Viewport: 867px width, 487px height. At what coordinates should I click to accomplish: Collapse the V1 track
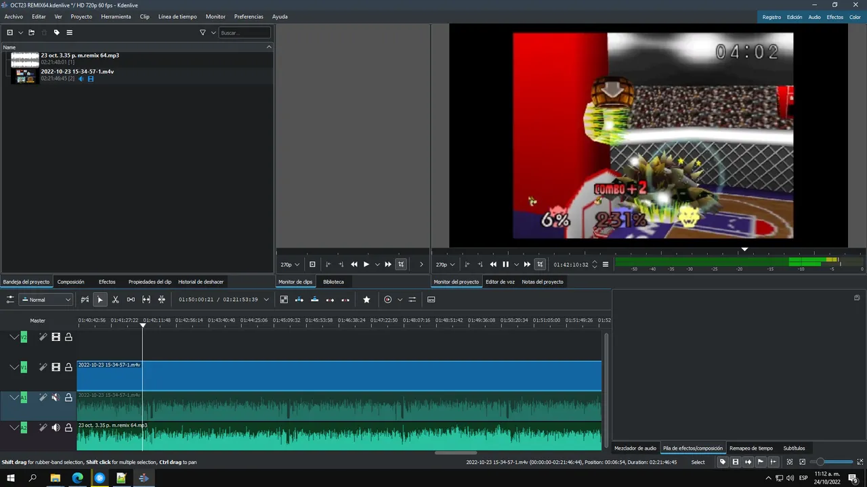pos(14,367)
